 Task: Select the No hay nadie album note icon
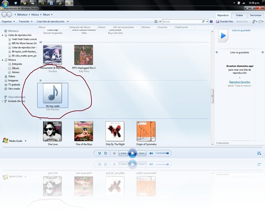point(52,93)
